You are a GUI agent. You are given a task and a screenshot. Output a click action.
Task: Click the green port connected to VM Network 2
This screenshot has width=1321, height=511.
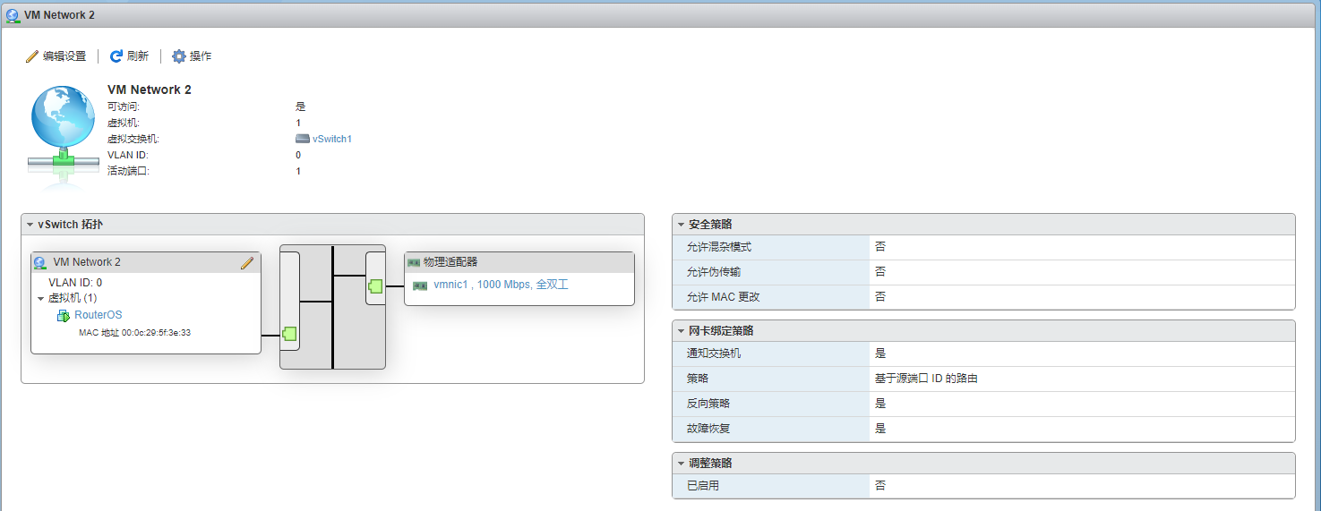pyautogui.click(x=289, y=335)
